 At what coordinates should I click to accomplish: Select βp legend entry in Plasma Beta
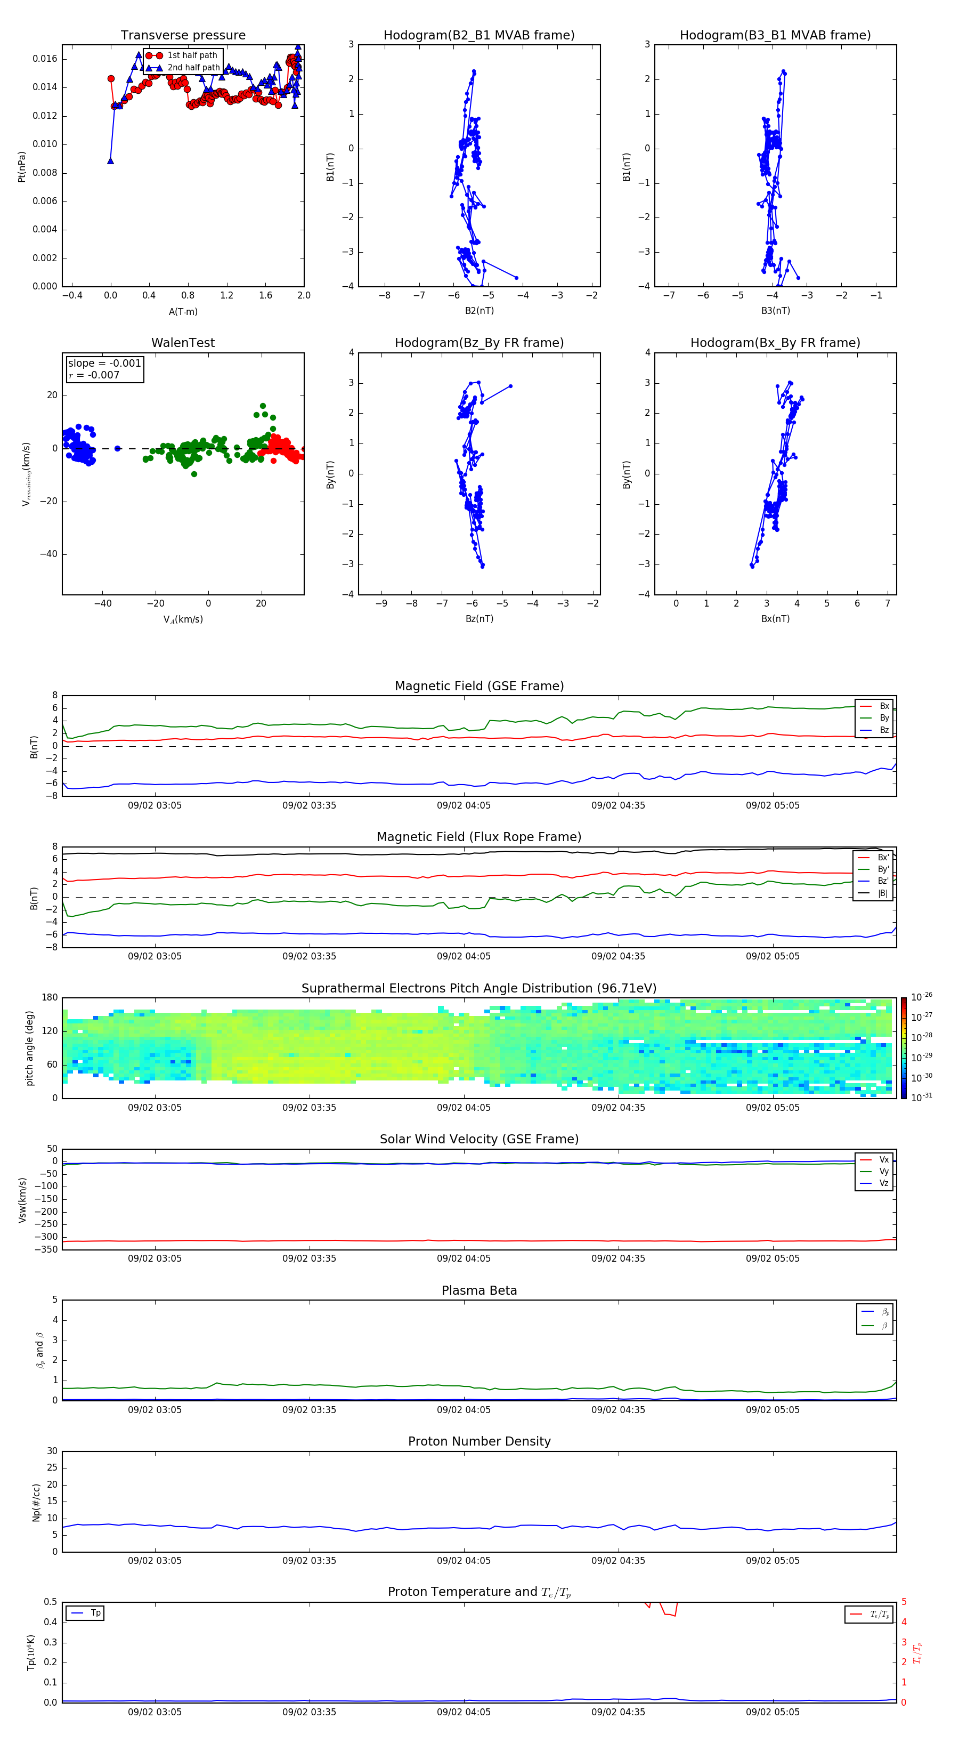tap(875, 1312)
